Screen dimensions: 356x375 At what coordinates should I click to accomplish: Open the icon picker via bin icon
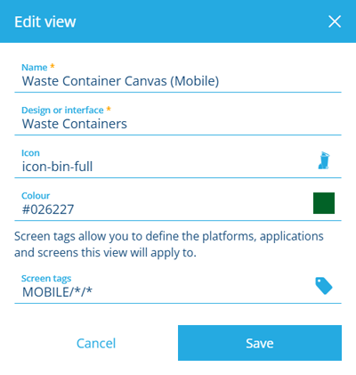point(324,160)
